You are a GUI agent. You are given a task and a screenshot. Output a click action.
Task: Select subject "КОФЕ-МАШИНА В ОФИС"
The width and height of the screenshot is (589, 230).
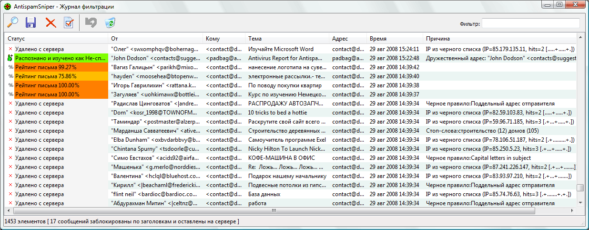(282, 157)
